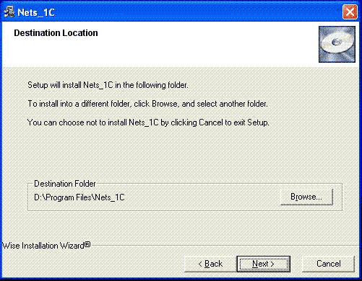The image size is (362, 281).
Task: Click the Nets_1C window title text
Action: pos(36,12)
